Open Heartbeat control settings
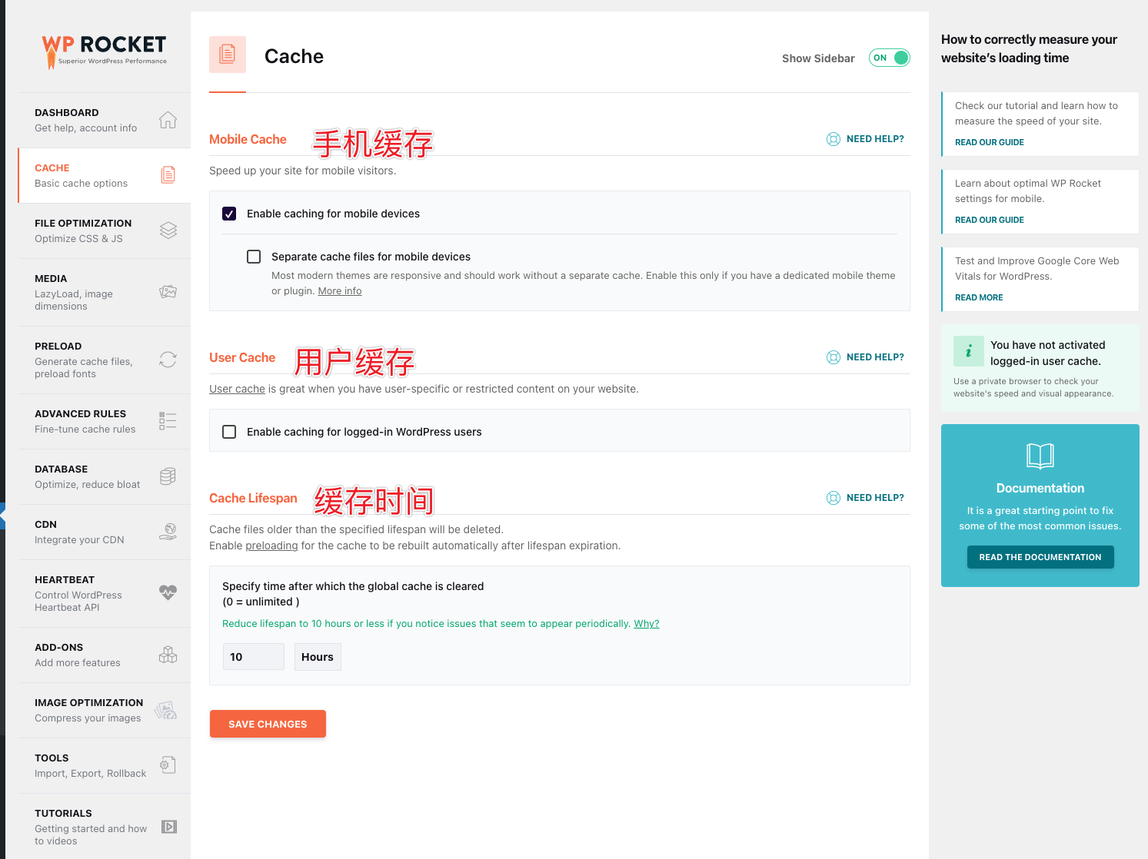The width and height of the screenshot is (1148, 859). coord(105,593)
